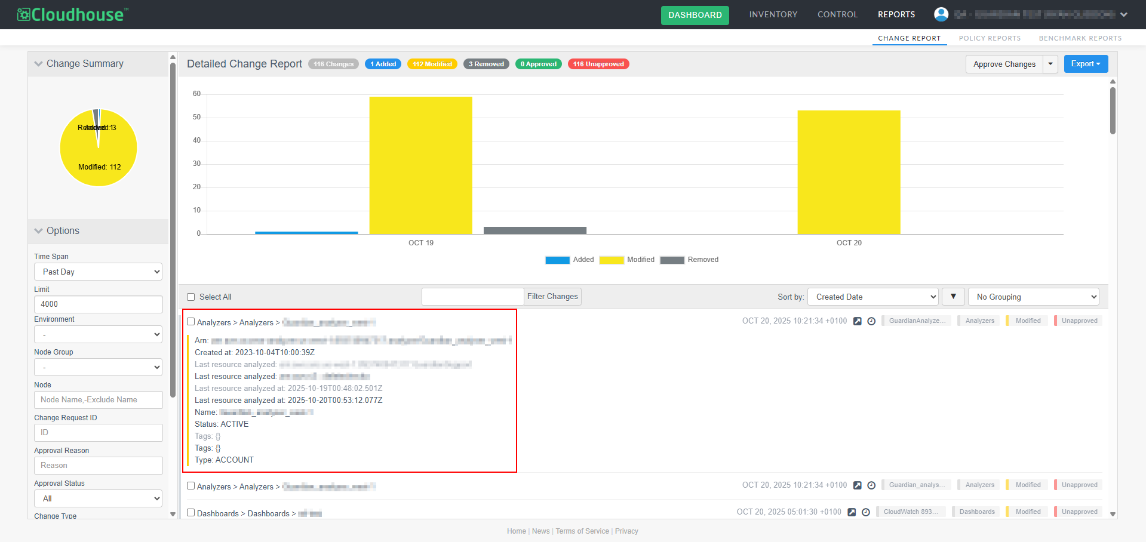This screenshot has height=542, width=1146.
Task: Check the Select All checkbox
Action: pyautogui.click(x=191, y=297)
